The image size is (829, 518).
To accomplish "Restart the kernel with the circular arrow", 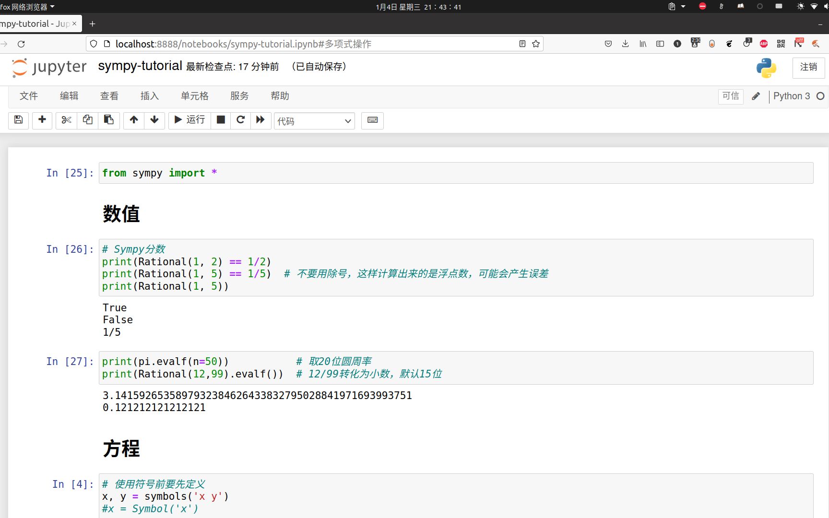I will (241, 120).
